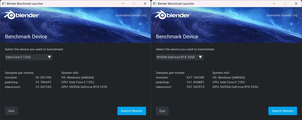Select the monster score 337.106380

(x=195, y=77)
